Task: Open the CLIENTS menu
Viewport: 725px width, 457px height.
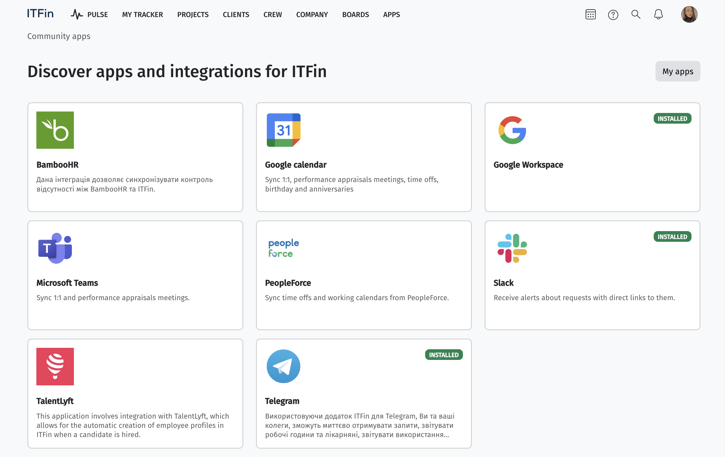Action: [236, 14]
